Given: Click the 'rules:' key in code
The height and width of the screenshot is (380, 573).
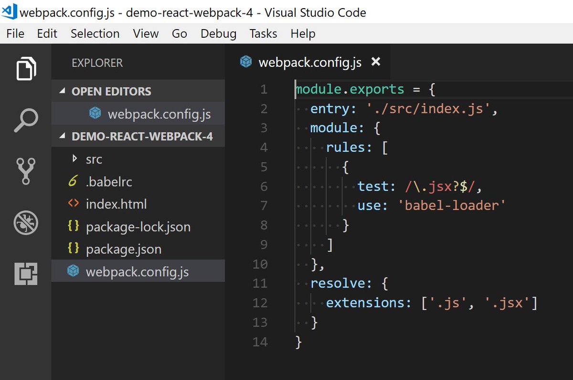Looking at the screenshot, I should (x=349, y=147).
